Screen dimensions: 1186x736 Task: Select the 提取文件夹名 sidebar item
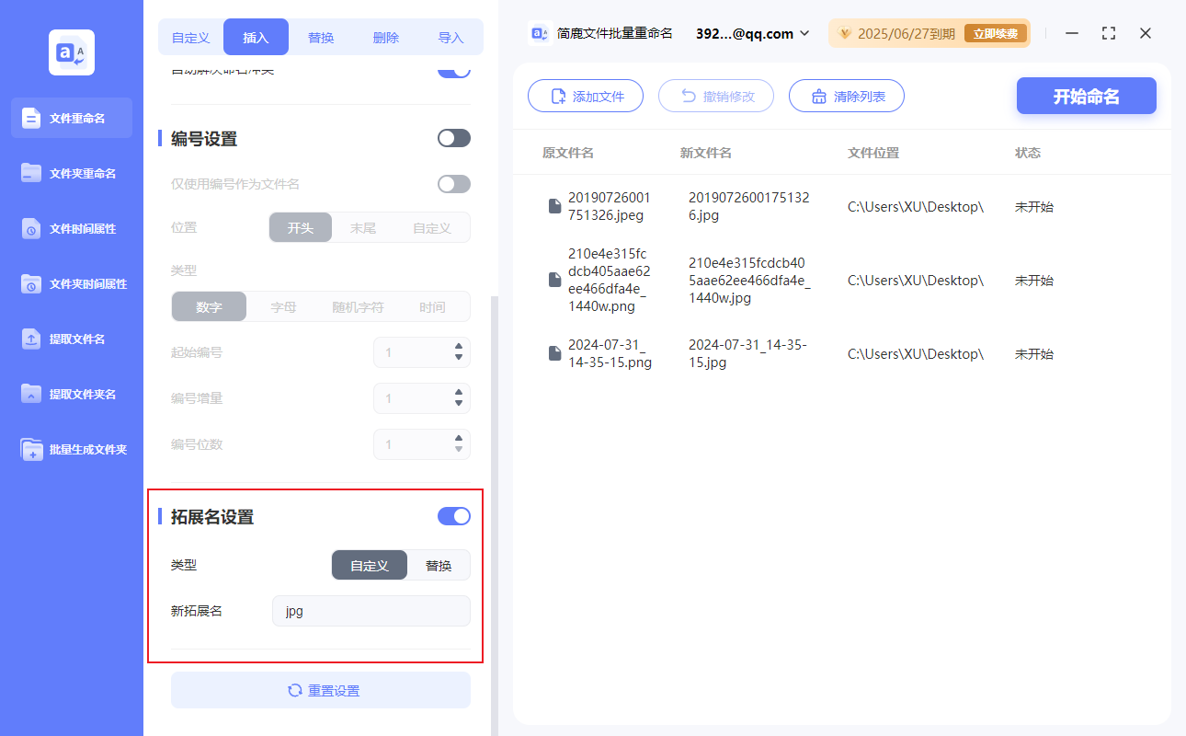71,394
